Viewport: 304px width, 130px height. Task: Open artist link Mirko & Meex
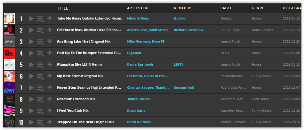(138, 19)
